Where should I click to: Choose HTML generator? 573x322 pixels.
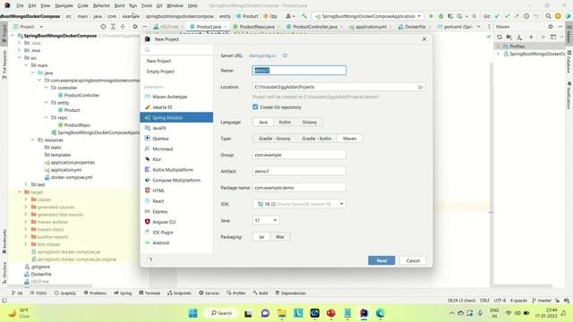pyautogui.click(x=176, y=191)
